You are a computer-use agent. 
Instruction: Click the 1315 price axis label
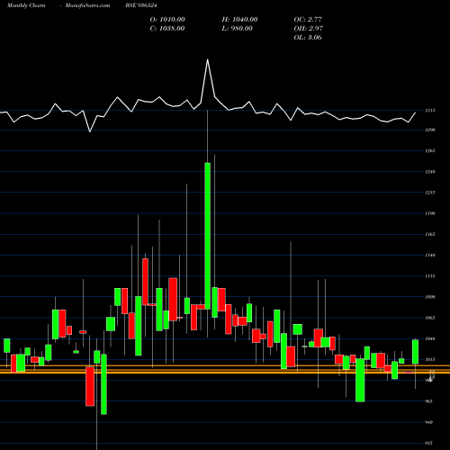[430, 111]
